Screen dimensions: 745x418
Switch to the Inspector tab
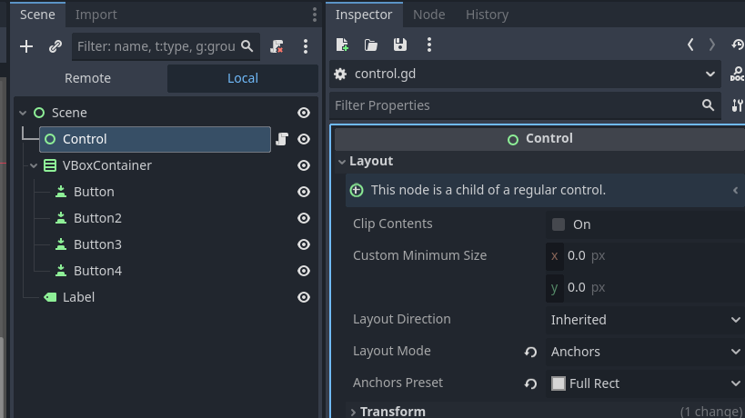pos(364,15)
